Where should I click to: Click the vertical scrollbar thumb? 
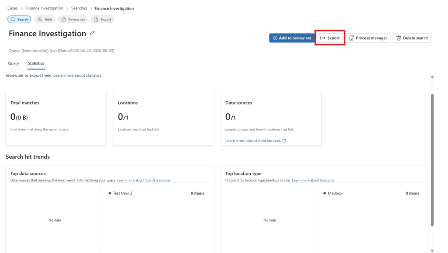coord(432,160)
